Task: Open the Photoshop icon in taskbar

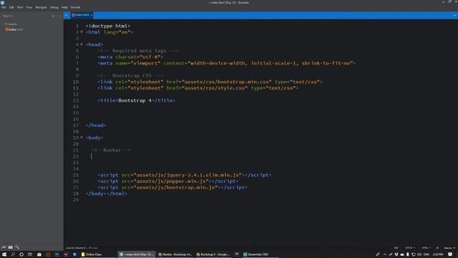Action: 57,254
